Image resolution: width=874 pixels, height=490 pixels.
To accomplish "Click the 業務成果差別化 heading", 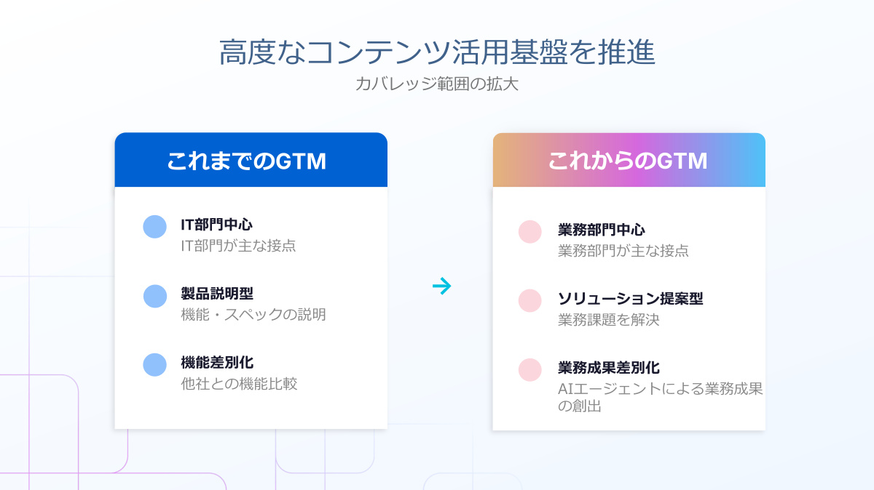I will (x=609, y=368).
